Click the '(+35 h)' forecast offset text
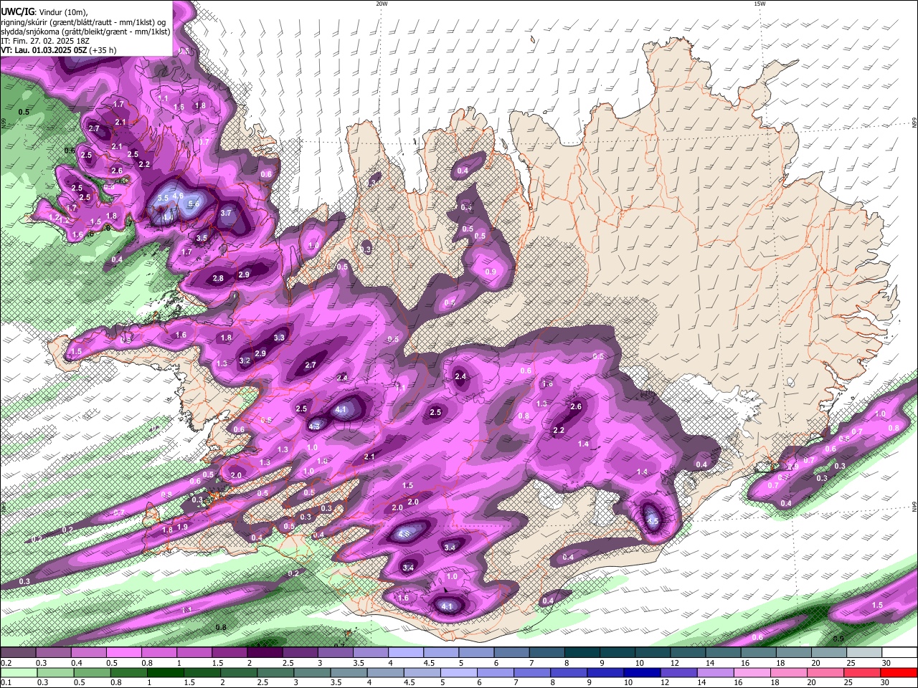The height and width of the screenshot is (688, 918). pos(103,50)
